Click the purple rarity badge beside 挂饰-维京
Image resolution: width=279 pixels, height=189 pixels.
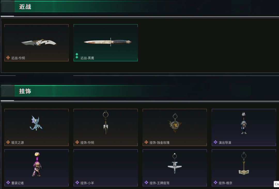click(x=215, y=183)
